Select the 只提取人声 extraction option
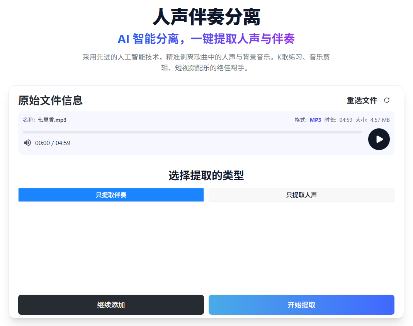Image resolution: width=413 pixels, height=326 pixels. [301, 195]
